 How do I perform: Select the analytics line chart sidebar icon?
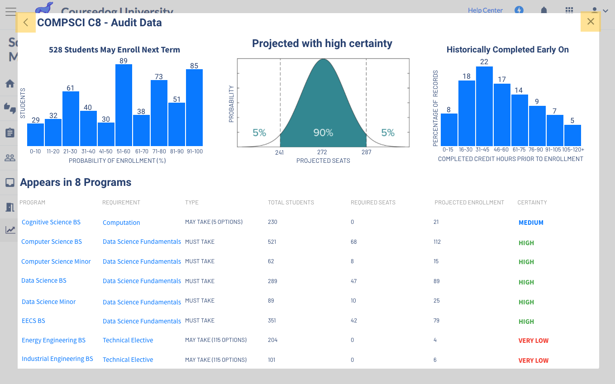click(x=10, y=230)
